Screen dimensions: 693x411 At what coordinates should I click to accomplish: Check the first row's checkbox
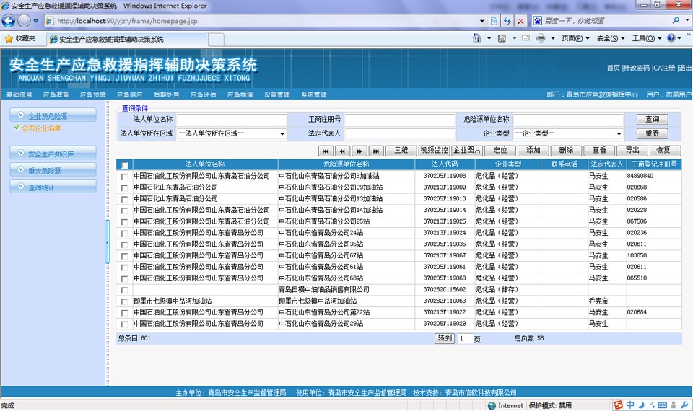[125, 177]
